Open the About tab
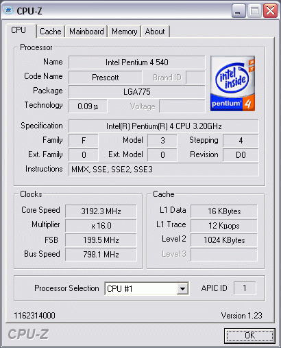281x348 pixels. point(155,32)
